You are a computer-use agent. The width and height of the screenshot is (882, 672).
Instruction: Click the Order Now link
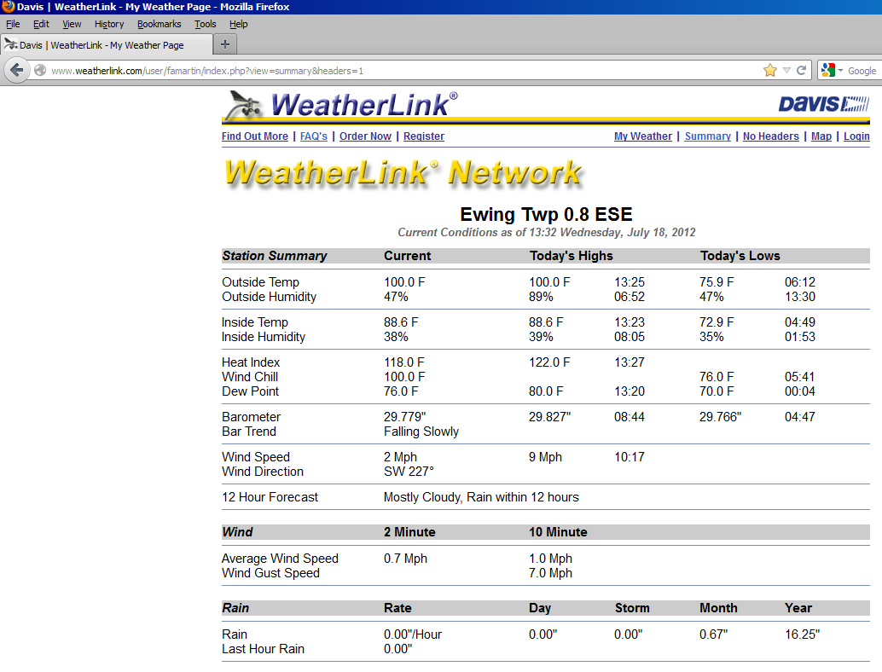point(365,136)
